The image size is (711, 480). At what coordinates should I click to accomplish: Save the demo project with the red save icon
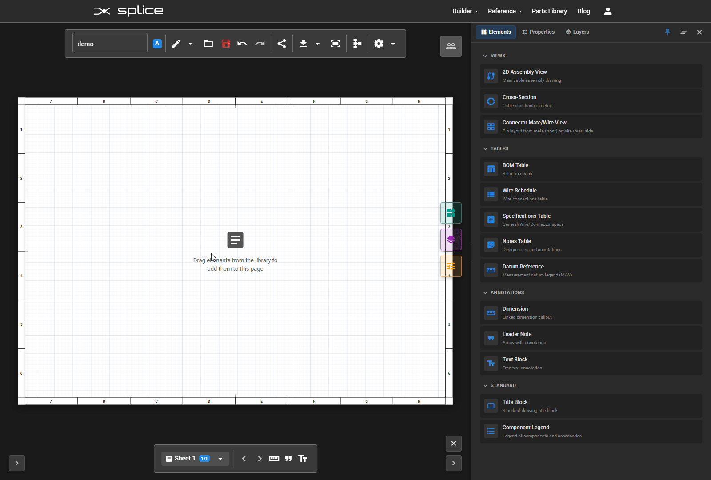point(226,44)
